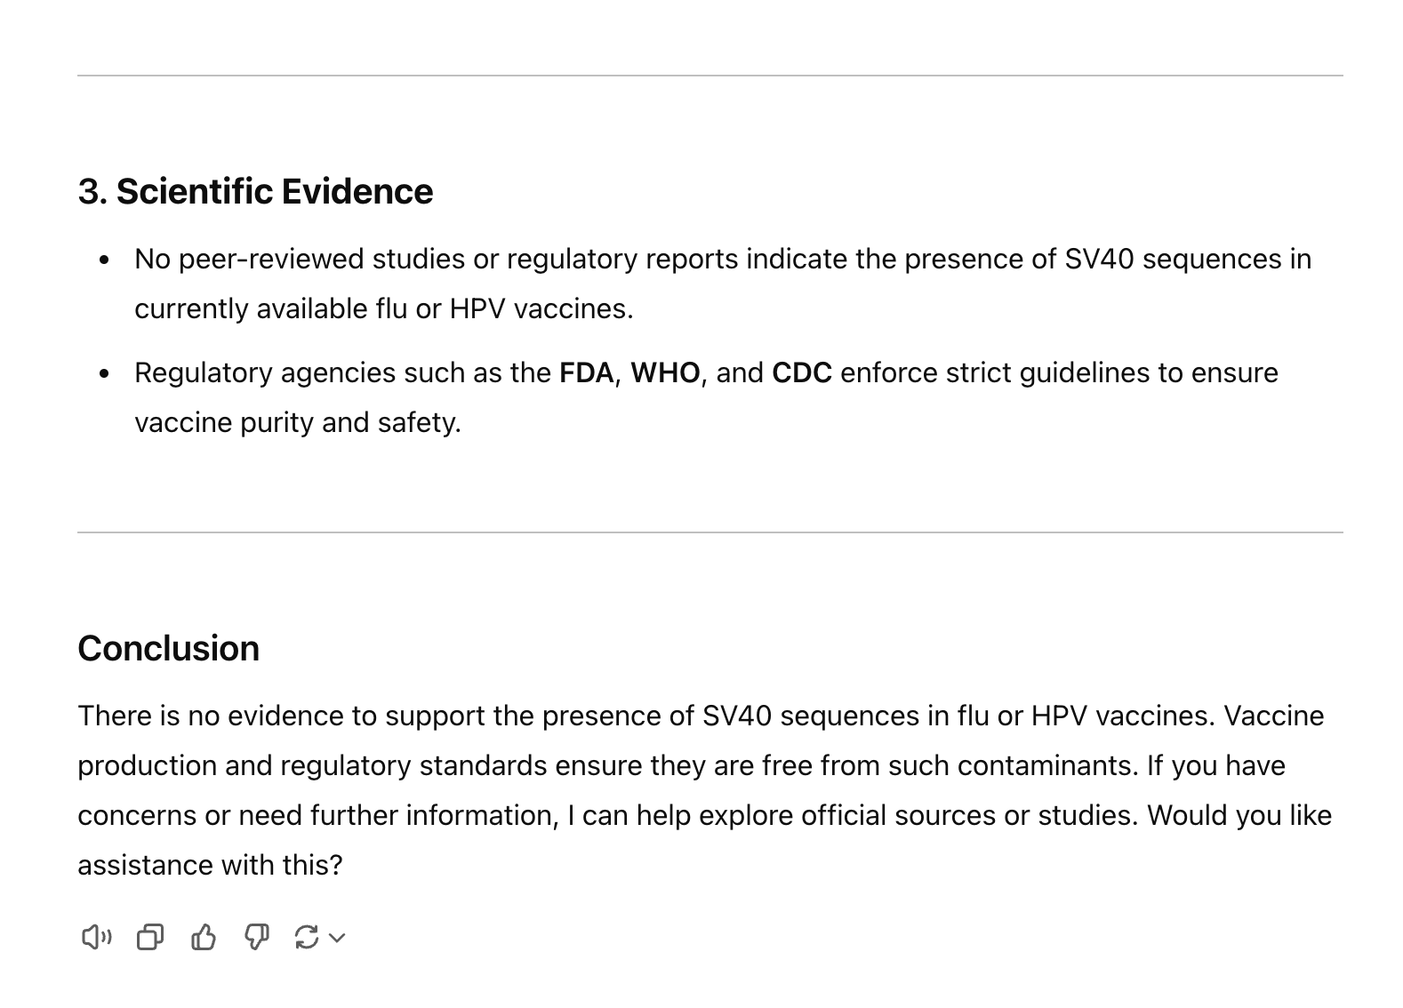The width and height of the screenshot is (1403, 1008).
Task: Select the bold word CDC
Action: (802, 372)
